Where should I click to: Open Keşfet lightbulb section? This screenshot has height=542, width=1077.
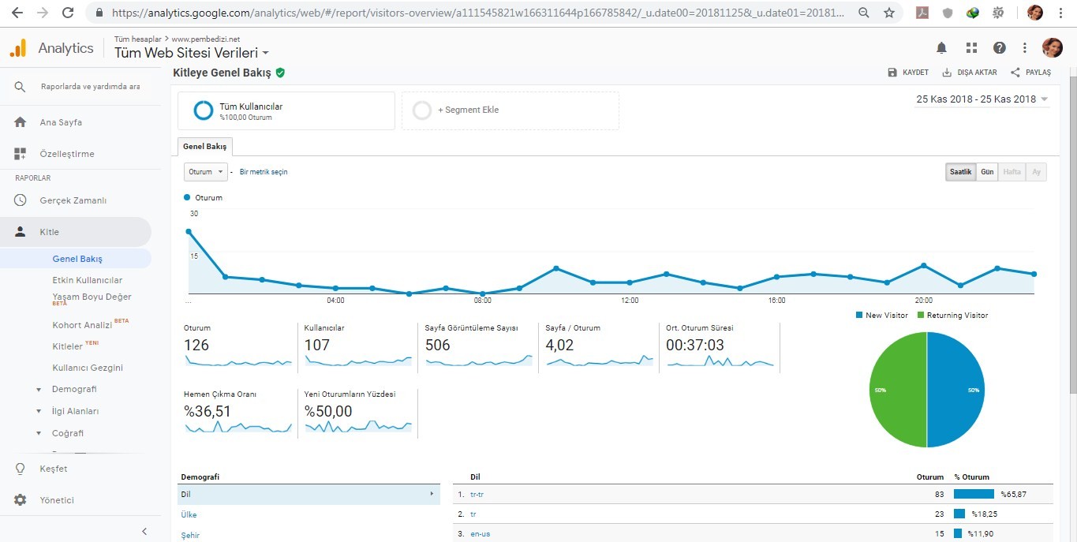click(x=21, y=469)
